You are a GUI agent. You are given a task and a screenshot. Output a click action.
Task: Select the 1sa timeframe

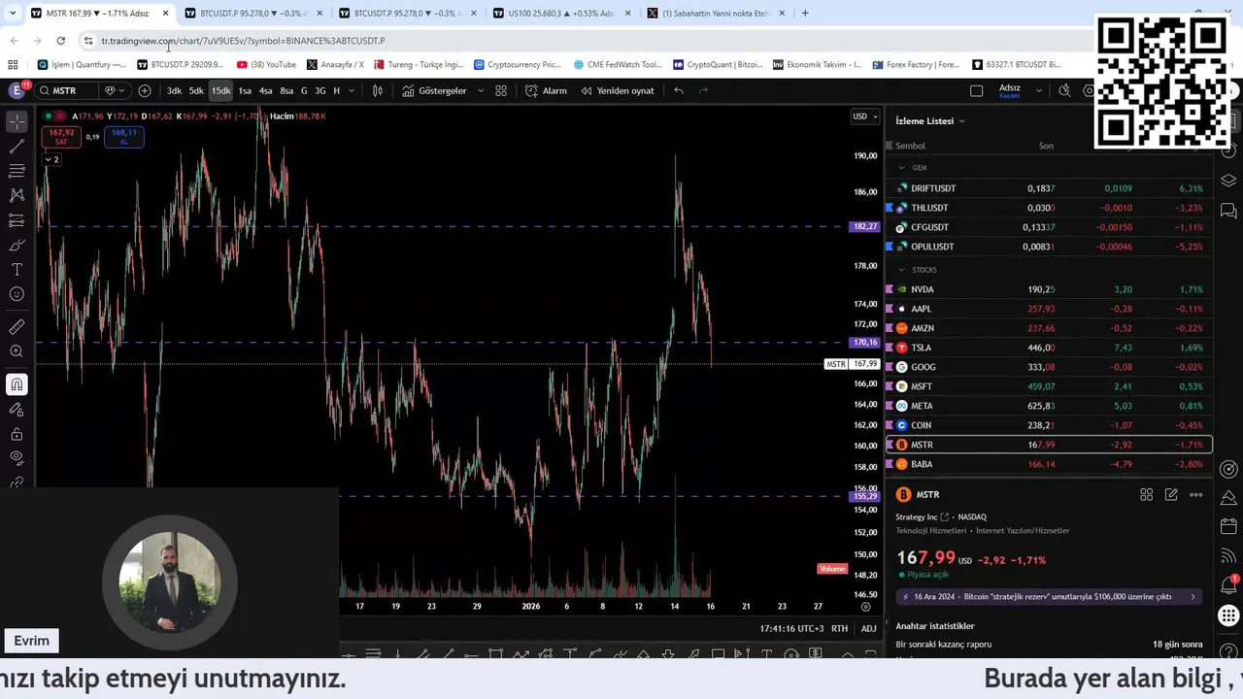tap(245, 90)
